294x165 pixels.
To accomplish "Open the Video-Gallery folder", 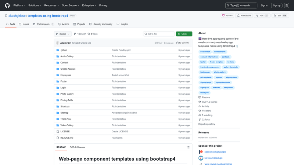I will coord(67,125).
